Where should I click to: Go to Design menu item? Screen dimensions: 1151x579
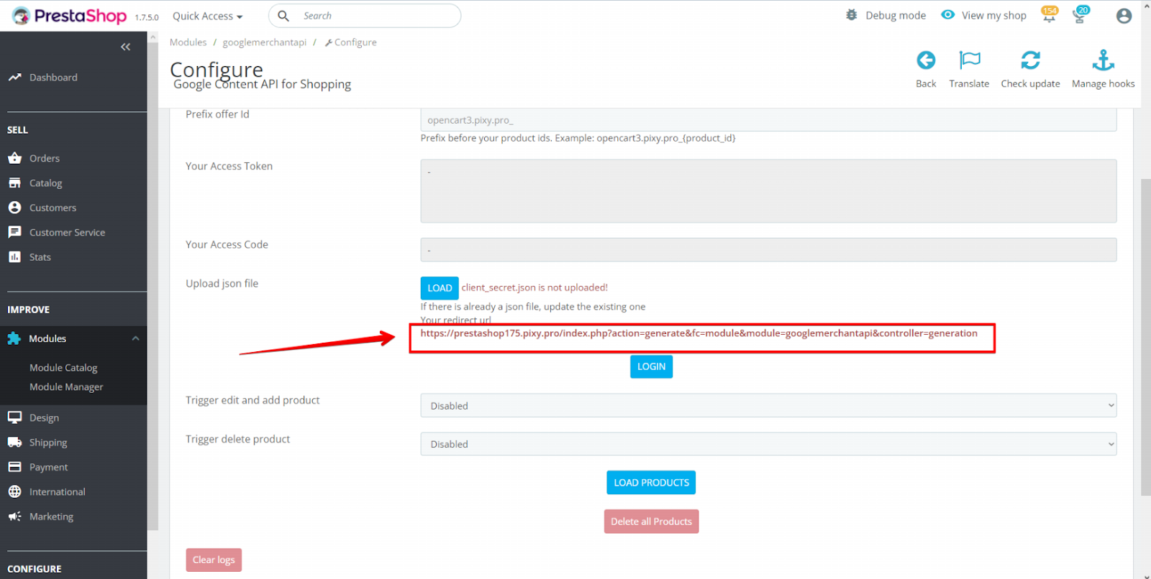pos(44,418)
